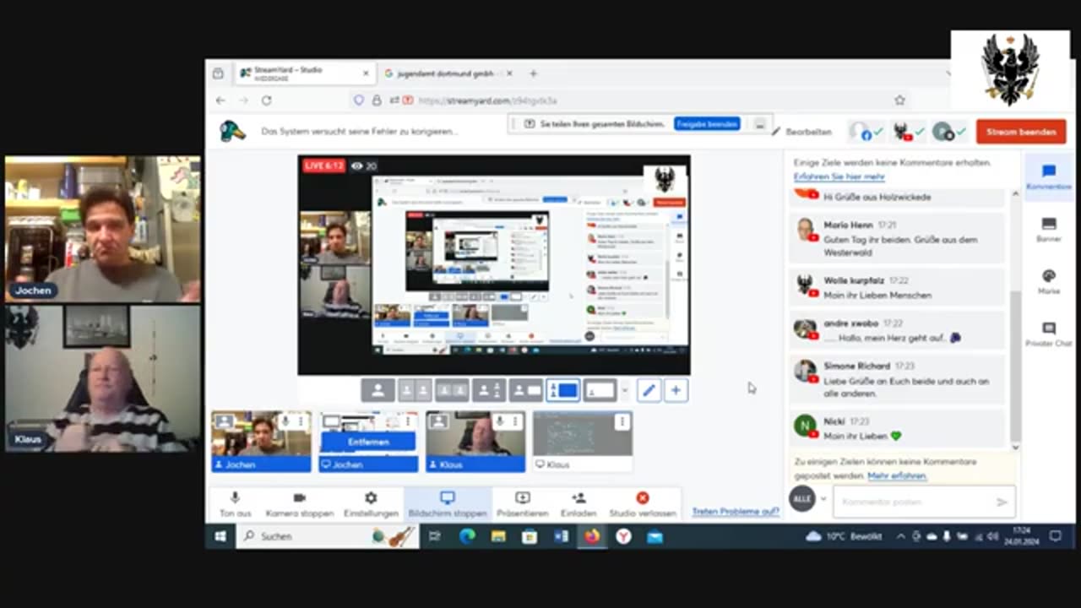Open the Mehr erfahren link
The image size is (1081, 608).
point(897,476)
